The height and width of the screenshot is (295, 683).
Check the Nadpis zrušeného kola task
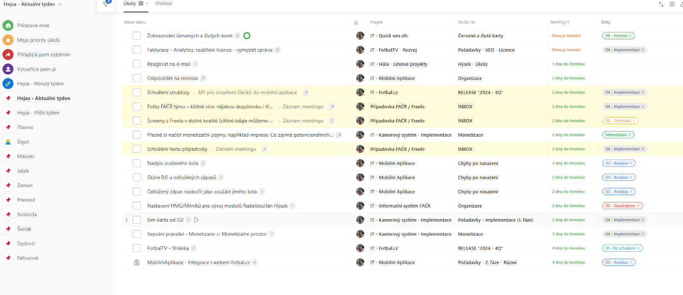click(x=137, y=163)
